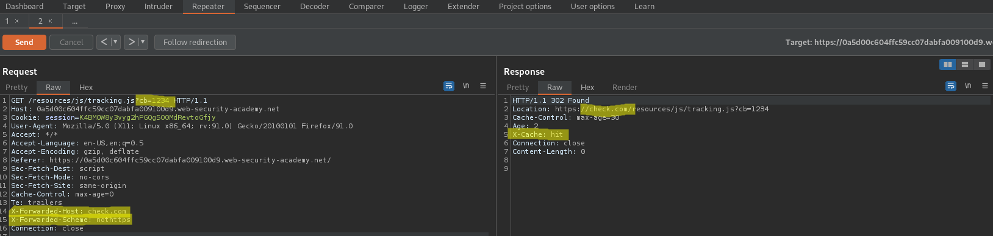Add new Repeater tab via ellipsis
Screen dimensions: 993x236
(x=74, y=21)
